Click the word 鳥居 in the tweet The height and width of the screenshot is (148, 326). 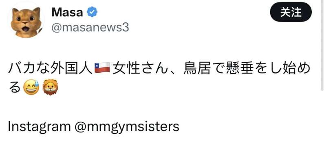tap(197, 68)
